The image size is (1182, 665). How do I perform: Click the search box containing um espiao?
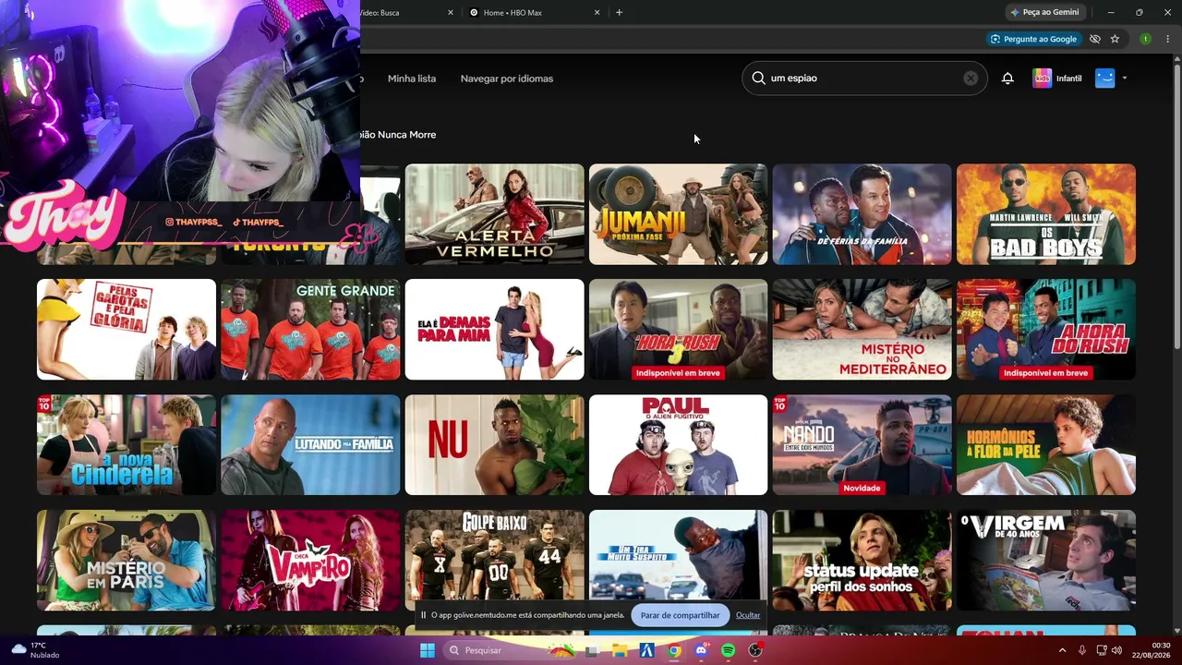click(x=864, y=79)
